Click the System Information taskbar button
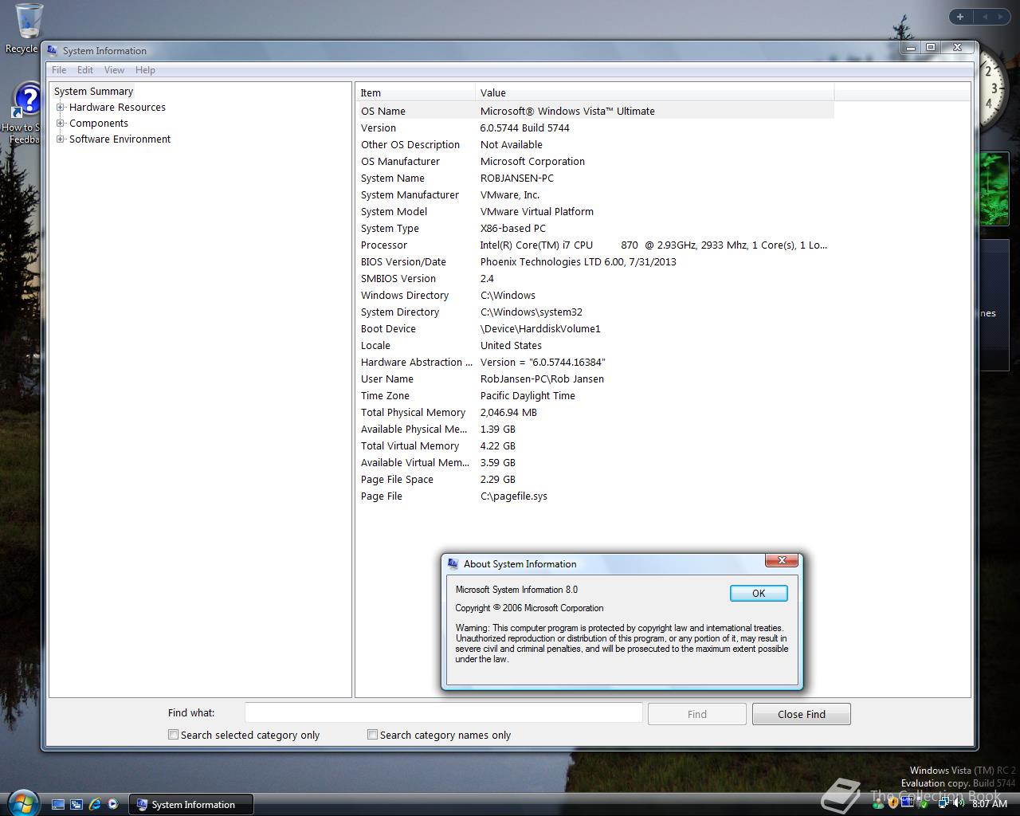The width and height of the screenshot is (1020, 816). pos(191,804)
